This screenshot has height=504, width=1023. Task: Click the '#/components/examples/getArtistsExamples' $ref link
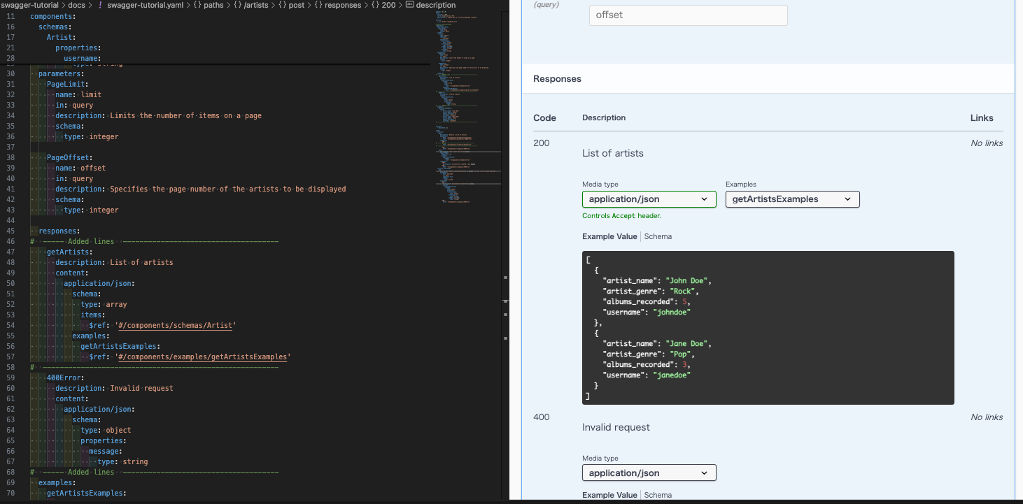203,357
